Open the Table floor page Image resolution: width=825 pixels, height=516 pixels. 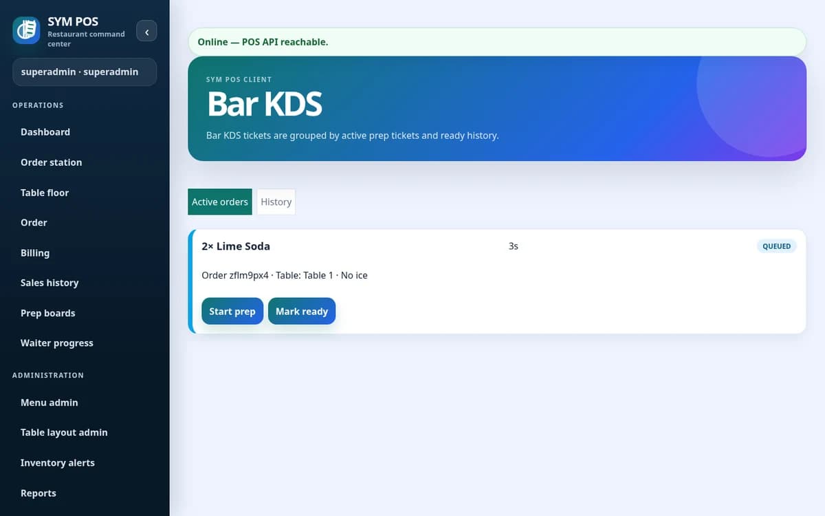coord(85,193)
